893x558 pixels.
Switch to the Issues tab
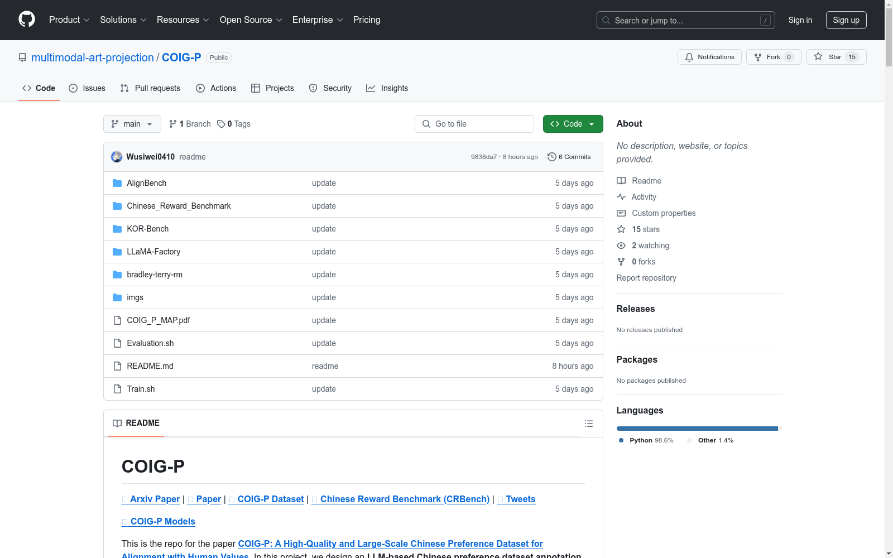pos(87,88)
